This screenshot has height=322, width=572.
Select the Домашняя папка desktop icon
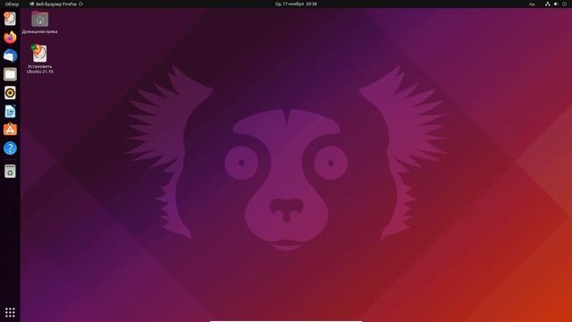pos(39,21)
